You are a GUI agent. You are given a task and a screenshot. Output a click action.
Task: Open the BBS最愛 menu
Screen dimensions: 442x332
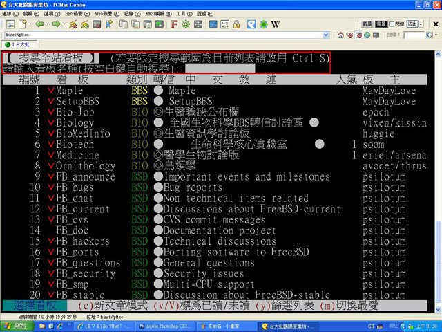tap(77, 14)
